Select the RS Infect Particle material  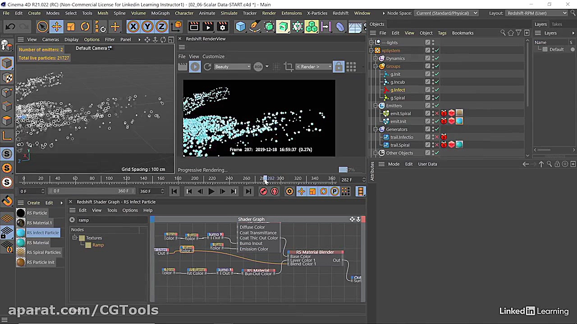pos(43,233)
